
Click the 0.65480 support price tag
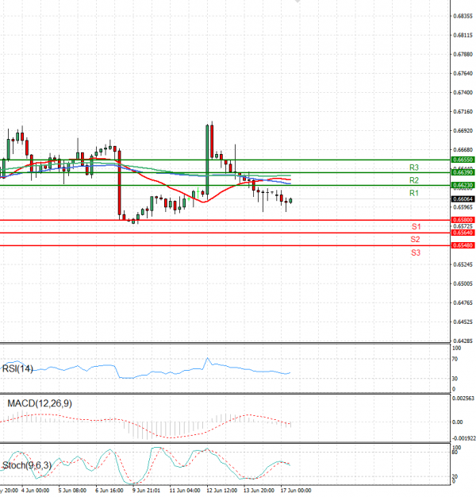(x=463, y=245)
